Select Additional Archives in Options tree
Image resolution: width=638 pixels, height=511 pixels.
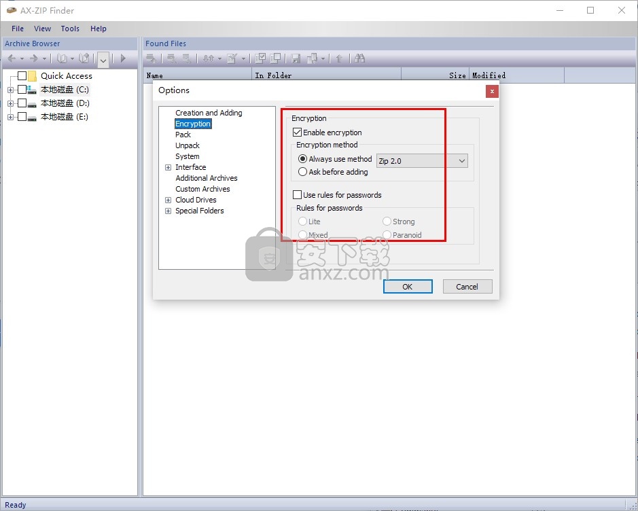pyautogui.click(x=207, y=178)
